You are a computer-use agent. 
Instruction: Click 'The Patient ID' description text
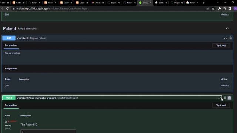pos(29,125)
